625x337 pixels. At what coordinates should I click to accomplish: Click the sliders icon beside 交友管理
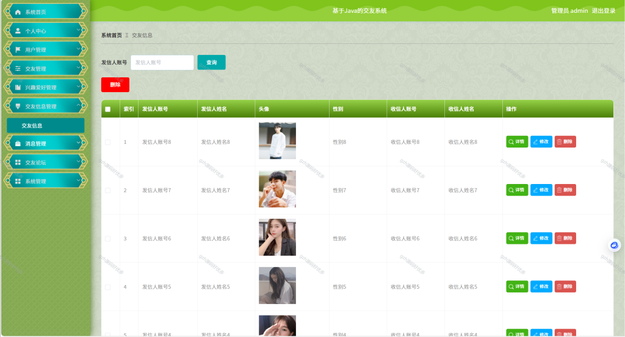pyautogui.click(x=18, y=68)
